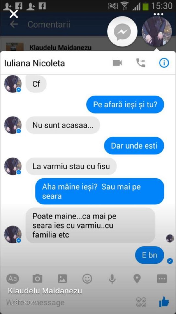
Task: Switch to text keyboard with Aa button
Action: [13, 279]
